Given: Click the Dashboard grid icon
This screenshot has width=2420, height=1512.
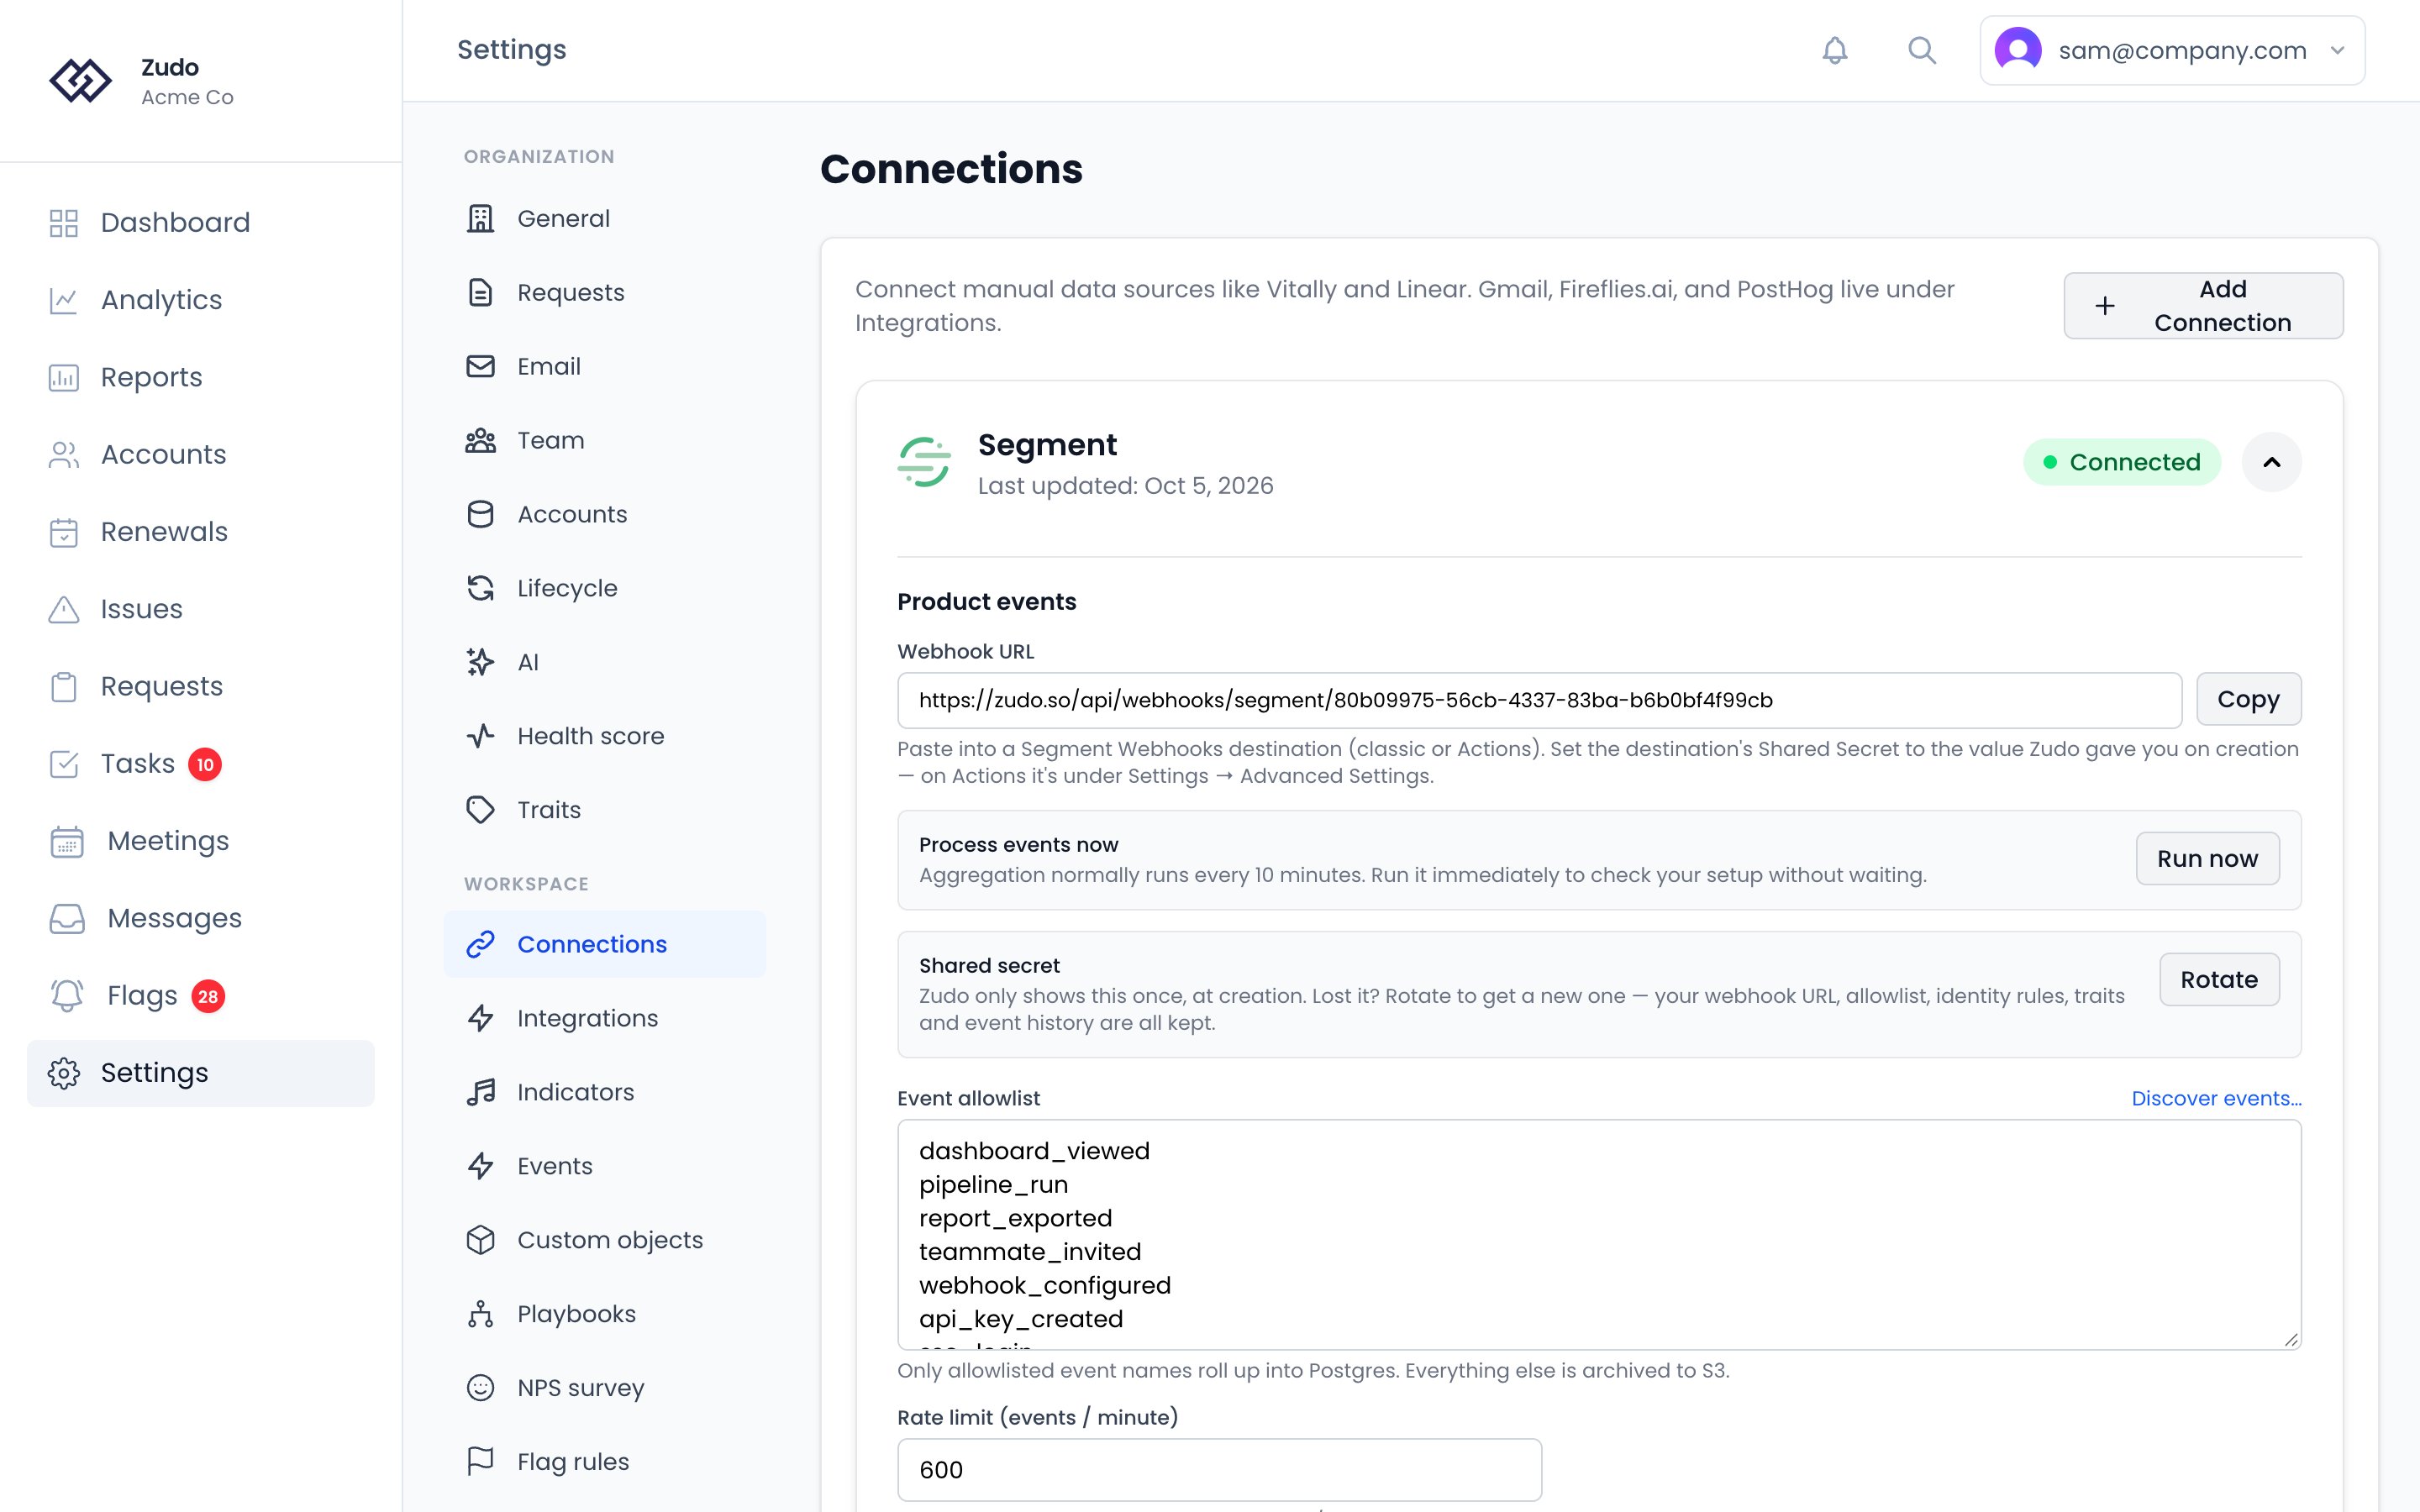Looking at the screenshot, I should coord(64,223).
